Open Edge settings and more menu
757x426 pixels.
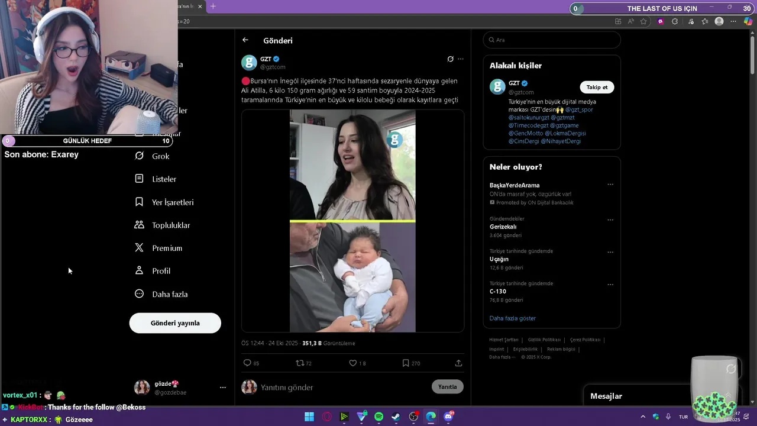pyautogui.click(x=733, y=21)
